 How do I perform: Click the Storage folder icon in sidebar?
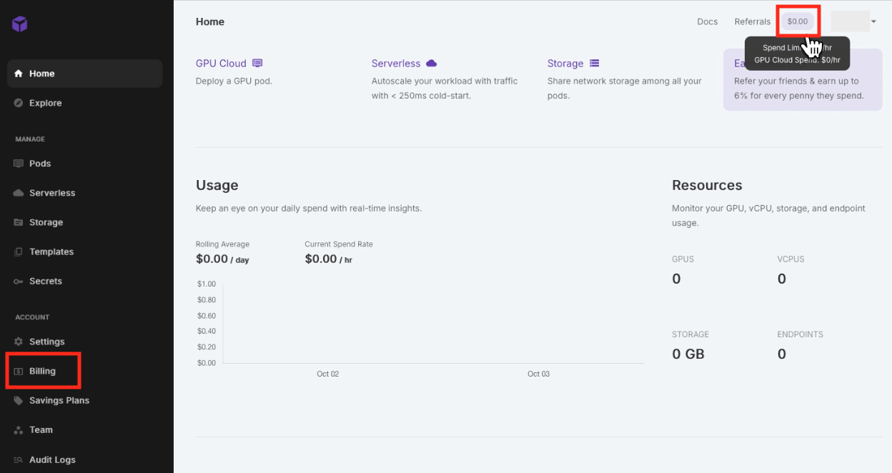point(19,222)
